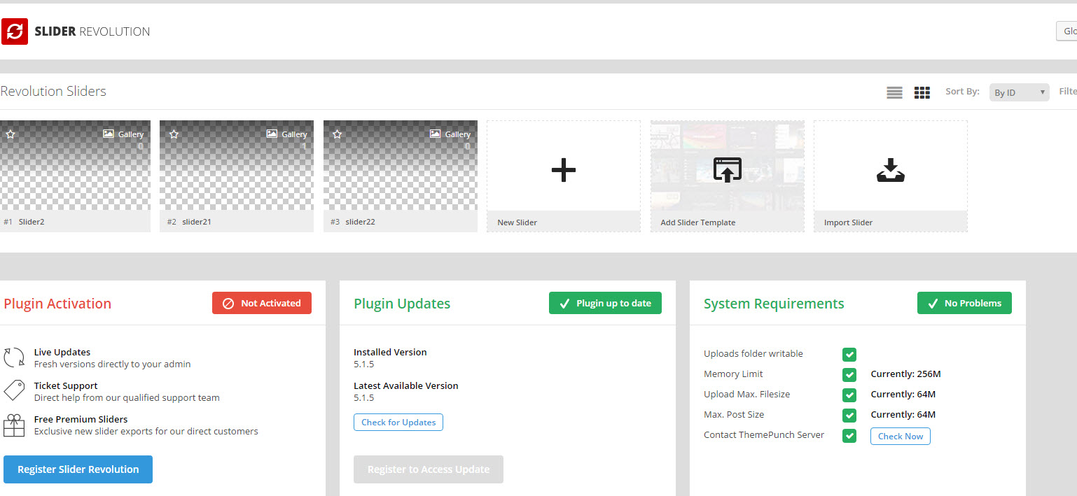This screenshot has height=496, width=1077.
Task: Open the Slider2 thumbnail
Action: click(75, 165)
